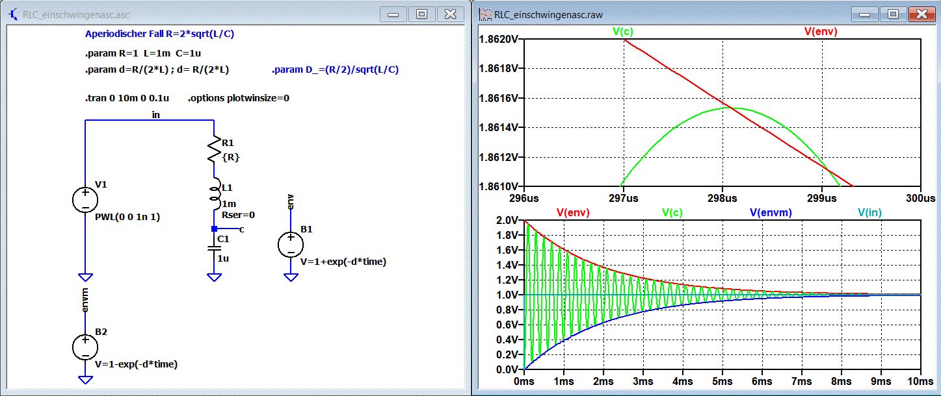Screen dimensions: 941x396
Task: Click the V(in) trace label
Action: 869,212
